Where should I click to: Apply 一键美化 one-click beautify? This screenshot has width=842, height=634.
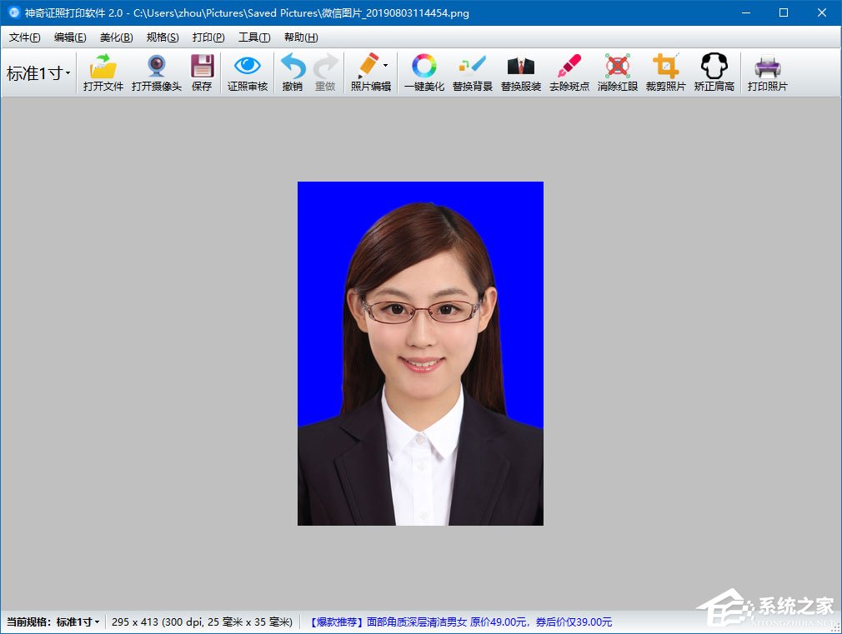click(x=424, y=72)
